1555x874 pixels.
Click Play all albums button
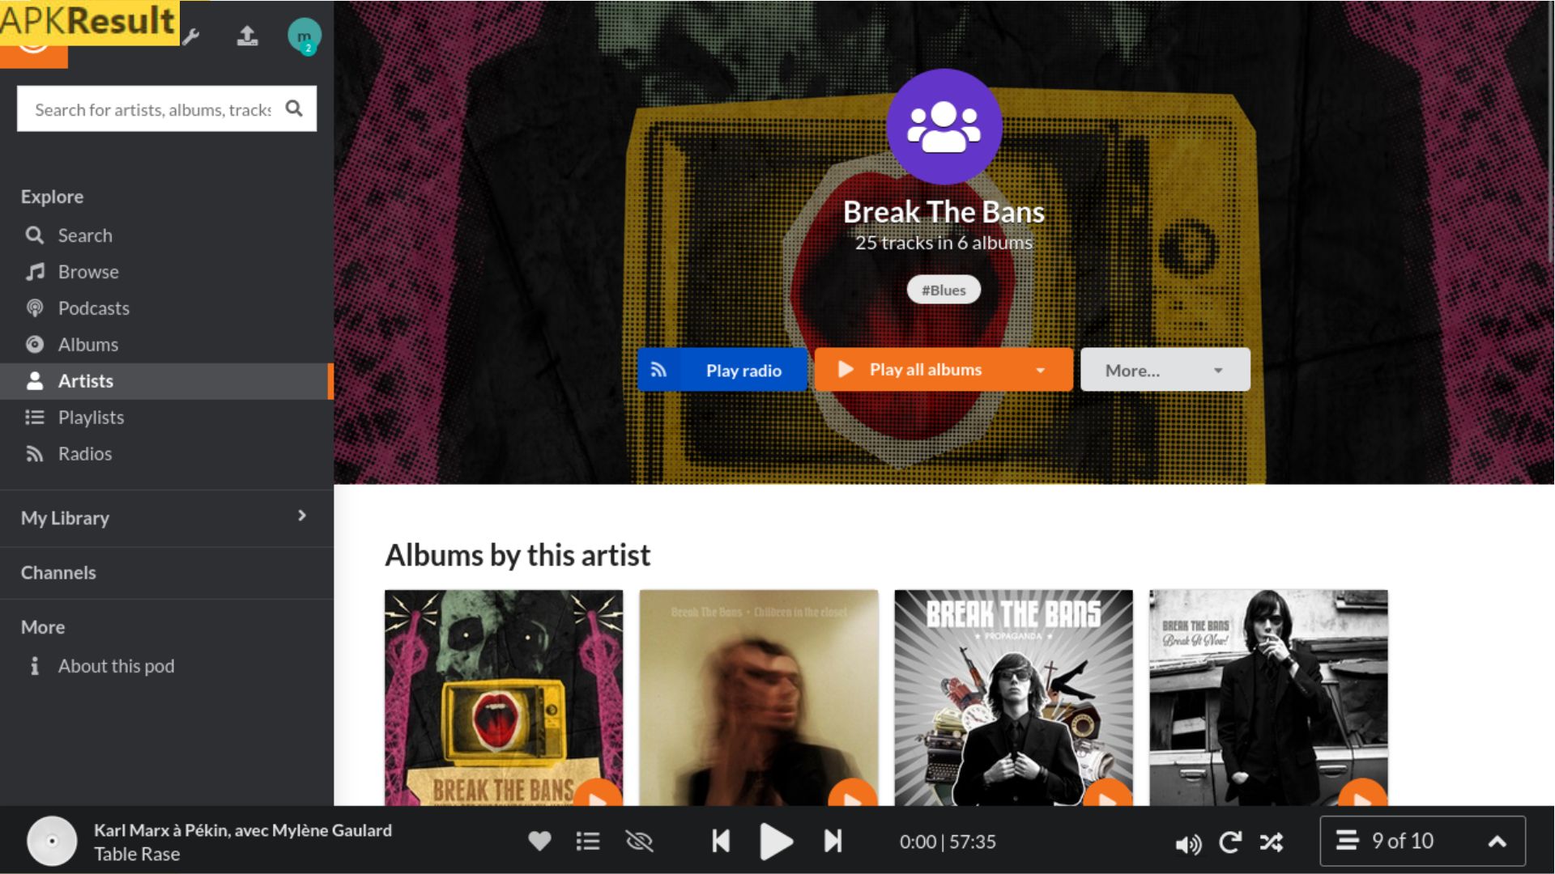pyautogui.click(x=926, y=369)
